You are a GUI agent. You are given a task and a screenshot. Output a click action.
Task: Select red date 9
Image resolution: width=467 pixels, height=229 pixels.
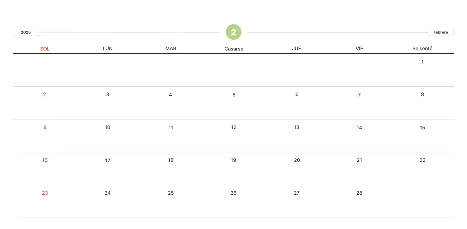click(x=45, y=127)
